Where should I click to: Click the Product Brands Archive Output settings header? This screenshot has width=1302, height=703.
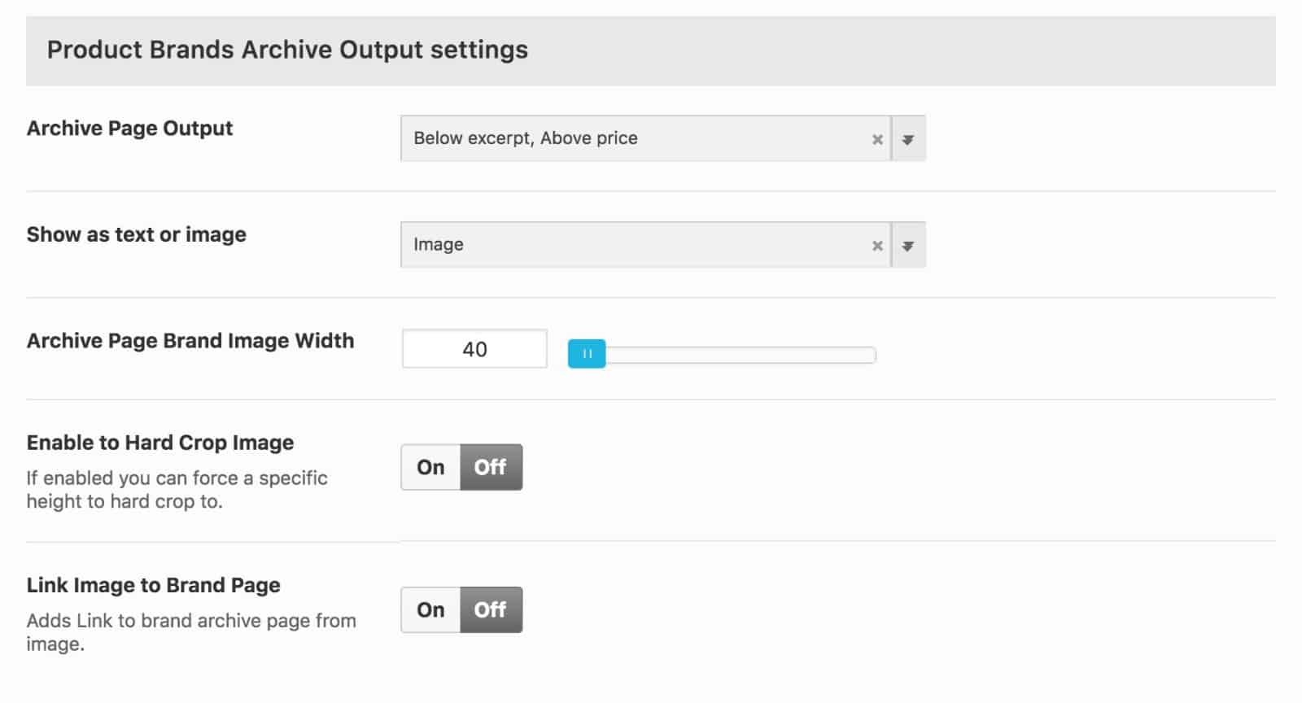[x=651, y=50]
